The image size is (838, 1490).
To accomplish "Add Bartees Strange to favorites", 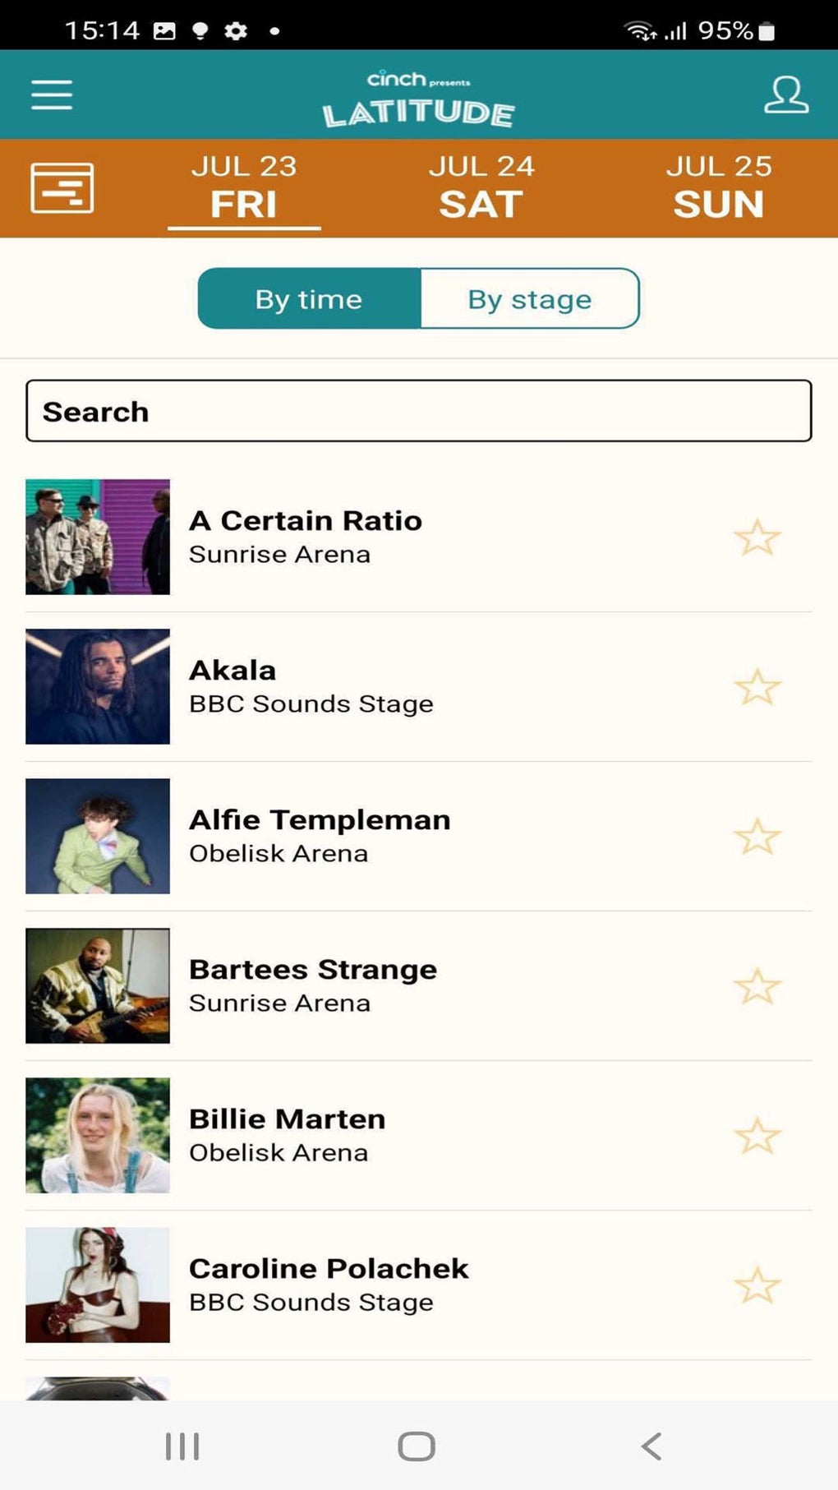I will tap(757, 986).
